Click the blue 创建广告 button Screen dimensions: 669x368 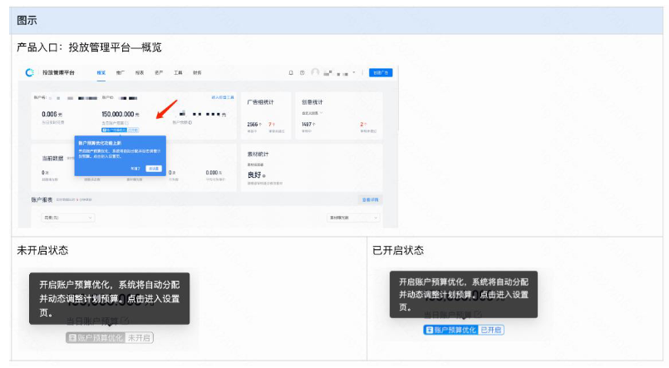tap(381, 73)
